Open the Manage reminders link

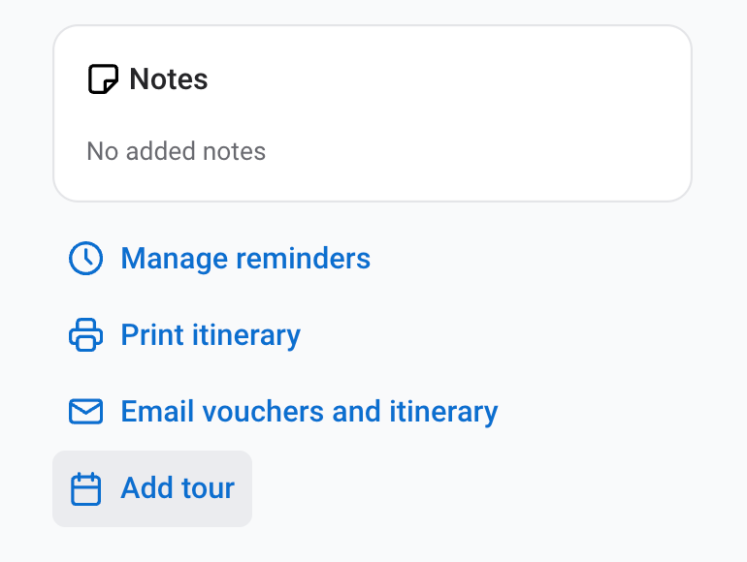click(244, 259)
